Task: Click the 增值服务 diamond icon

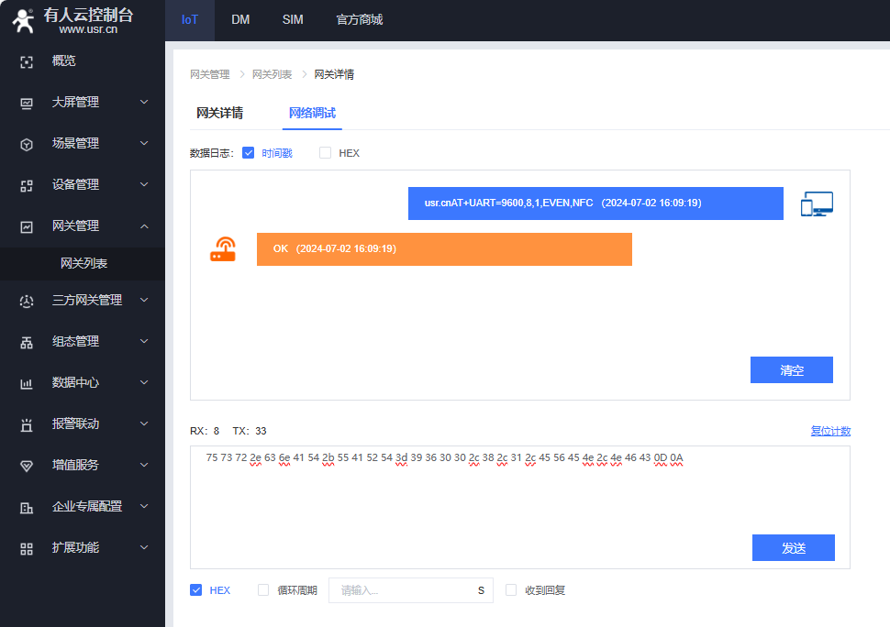Action: [x=27, y=466]
